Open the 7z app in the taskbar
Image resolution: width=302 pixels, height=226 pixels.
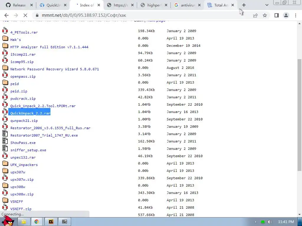pos(65,222)
